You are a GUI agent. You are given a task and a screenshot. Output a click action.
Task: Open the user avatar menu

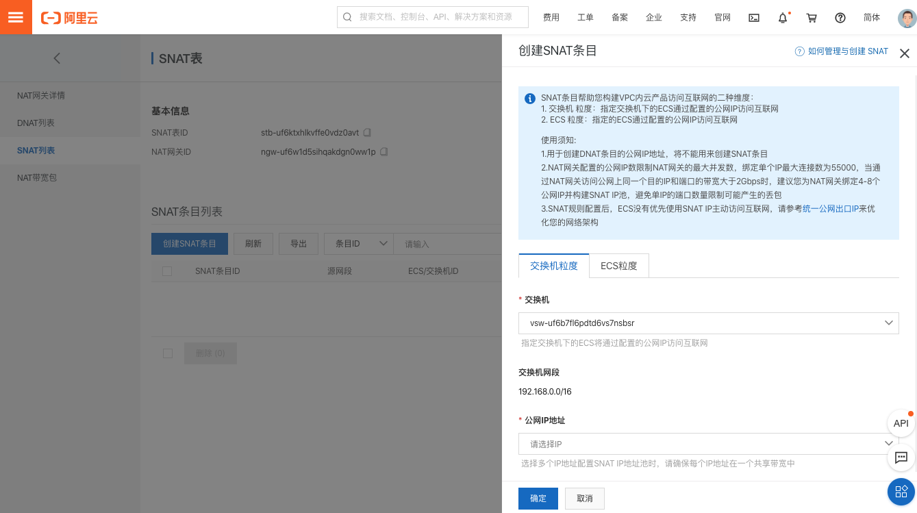click(907, 18)
